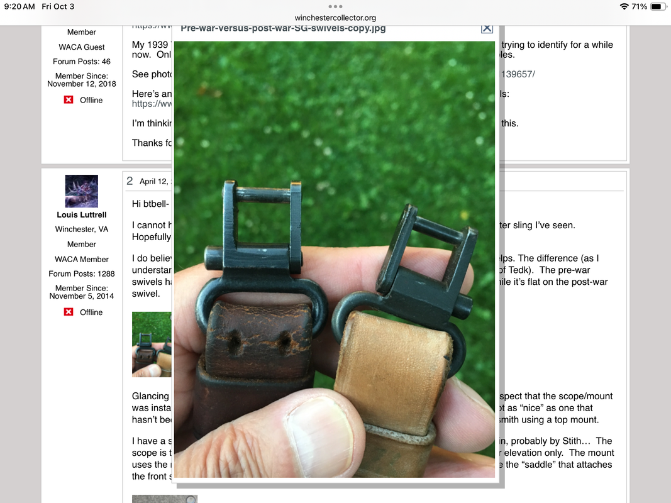Open the swivels thumbnail in post 2

pos(152,345)
